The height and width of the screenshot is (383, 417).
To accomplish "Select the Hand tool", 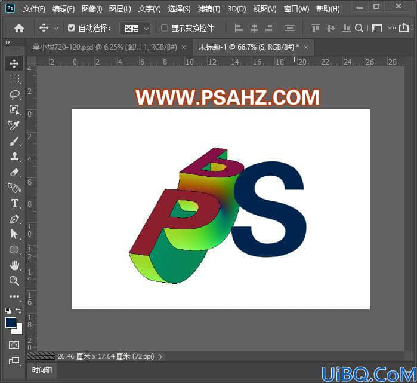I will pyautogui.click(x=14, y=265).
